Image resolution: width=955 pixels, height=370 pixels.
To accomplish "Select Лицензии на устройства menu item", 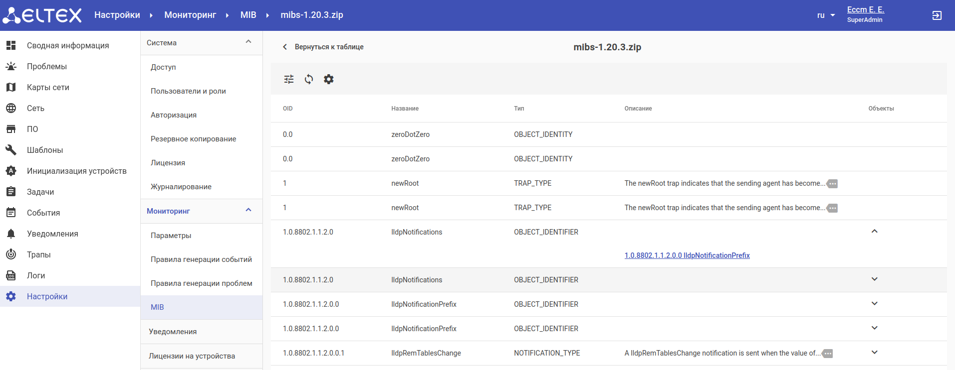I will 192,356.
